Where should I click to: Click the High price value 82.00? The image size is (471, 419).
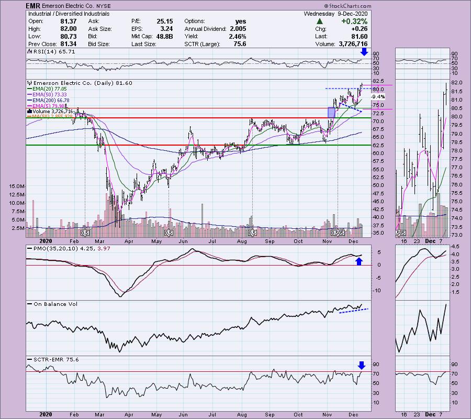[x=69, y=29]
